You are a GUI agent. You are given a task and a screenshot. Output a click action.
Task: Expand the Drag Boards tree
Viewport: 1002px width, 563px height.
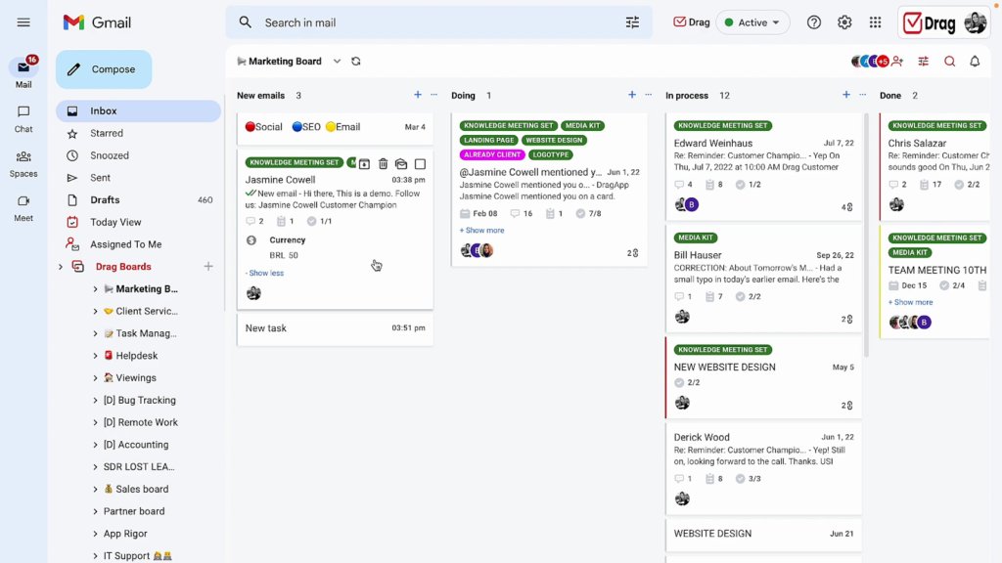[61, 266]
